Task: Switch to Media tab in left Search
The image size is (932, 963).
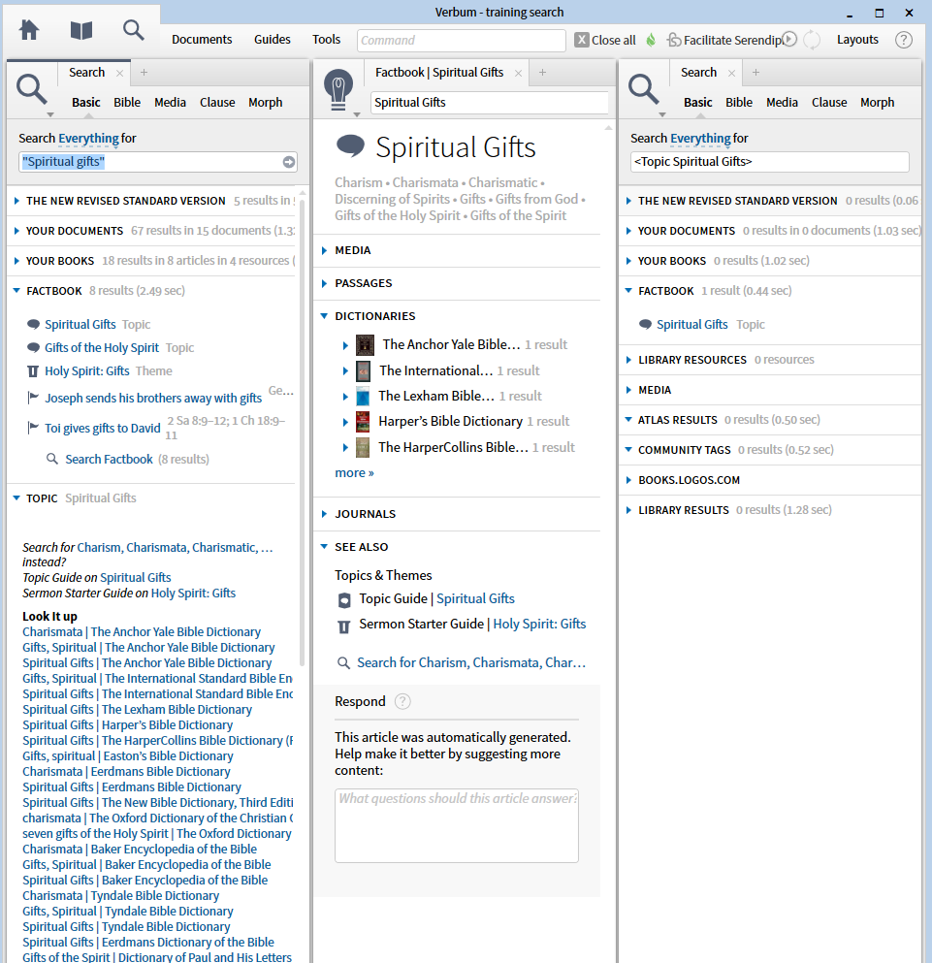Action: point(170,103)
